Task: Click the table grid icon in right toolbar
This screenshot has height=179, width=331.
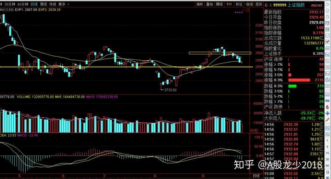Action: pyautogui.click(x=327, y=29)
